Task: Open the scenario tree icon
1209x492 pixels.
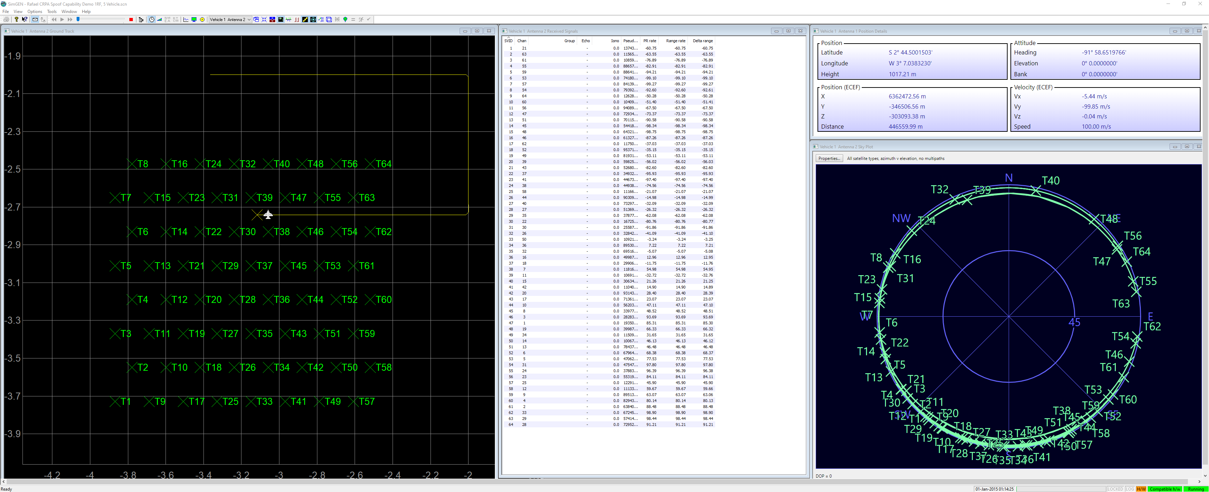Action: (x=141, y=20)
